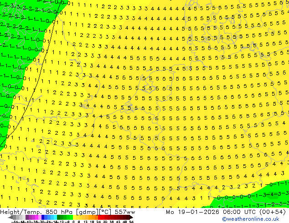Pick the bright yellow swatch in legend
289x223 pixels.
click(74, 218)
